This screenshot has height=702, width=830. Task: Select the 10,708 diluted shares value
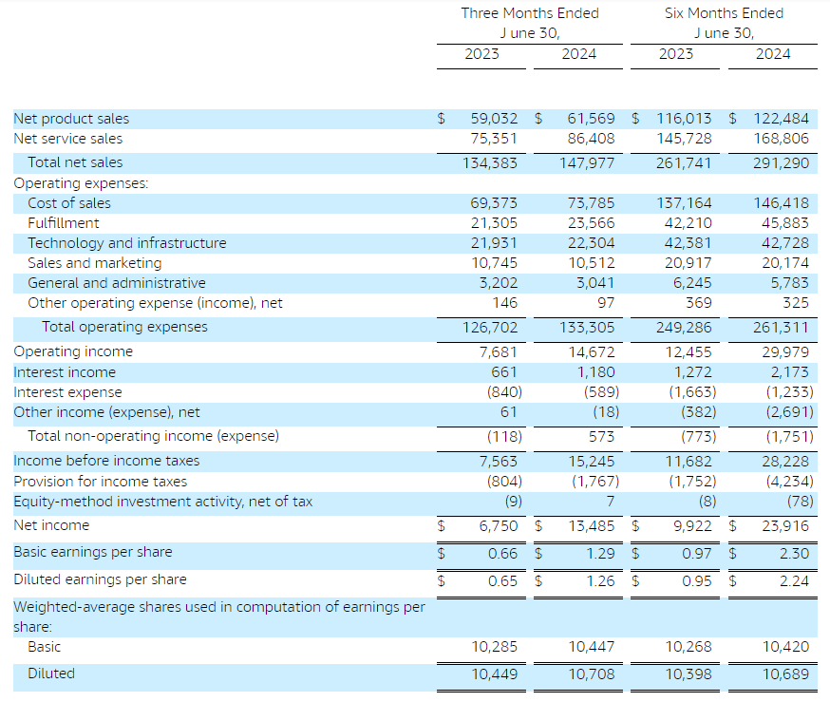point(591,674)
